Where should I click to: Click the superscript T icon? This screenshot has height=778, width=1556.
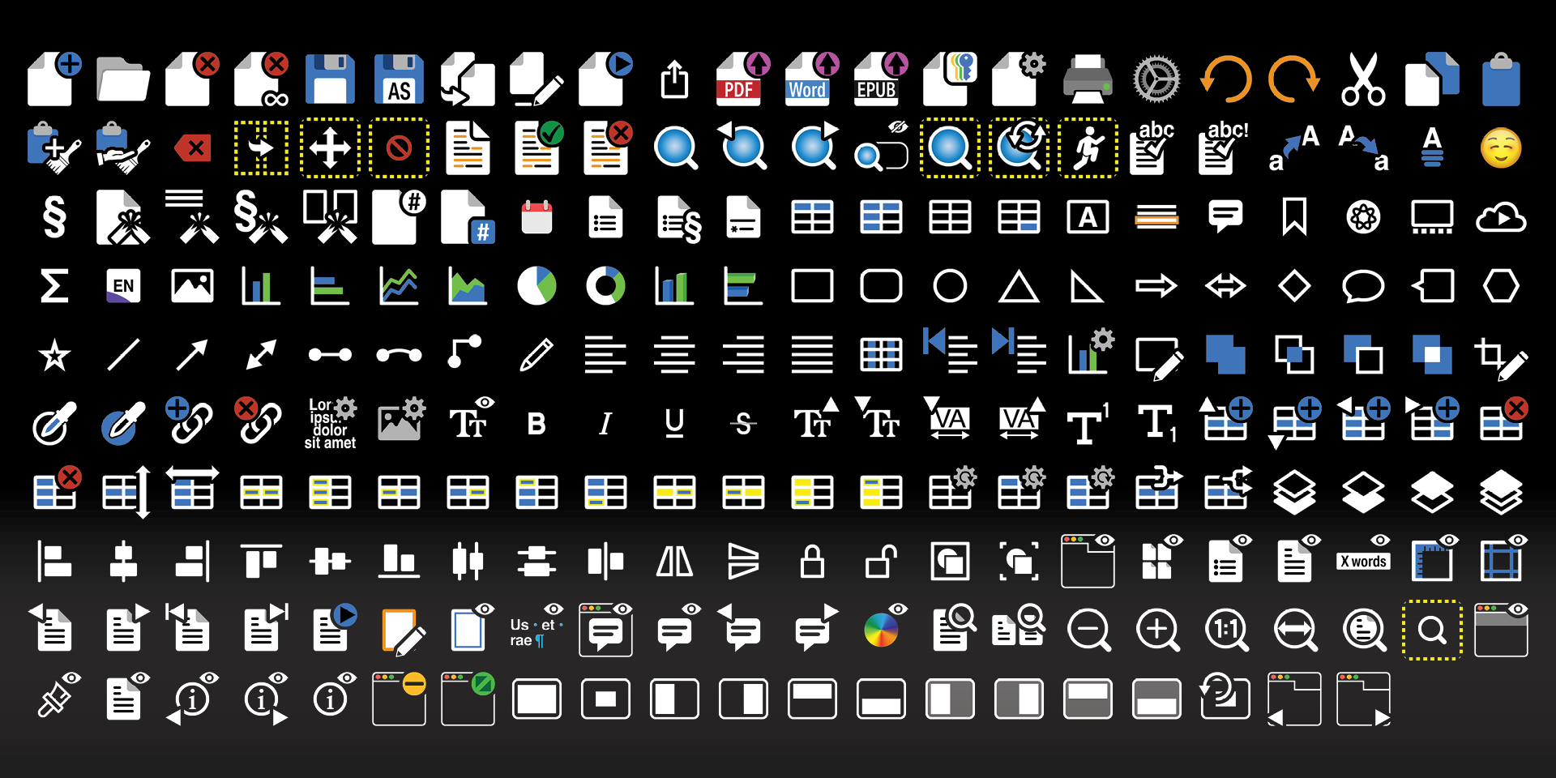click(1088, 424)
